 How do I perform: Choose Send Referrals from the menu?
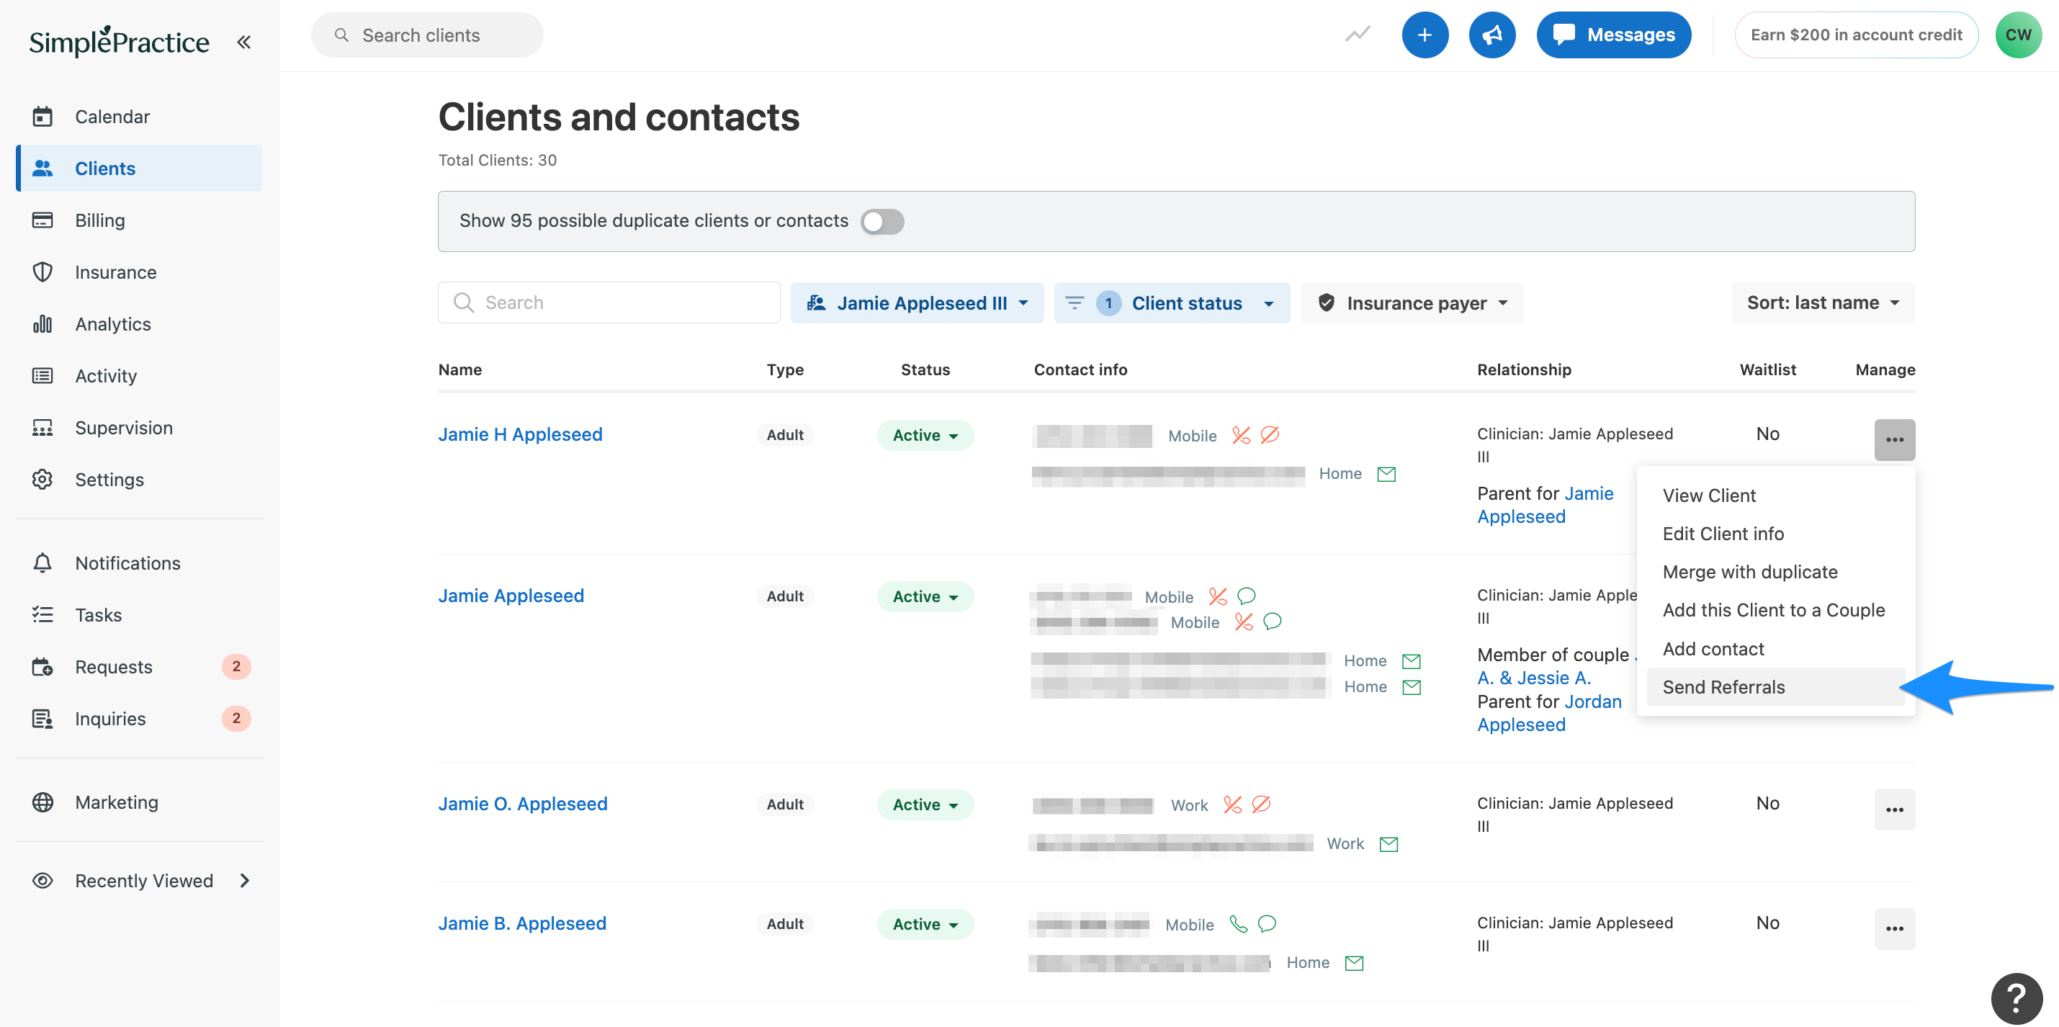1775,687
